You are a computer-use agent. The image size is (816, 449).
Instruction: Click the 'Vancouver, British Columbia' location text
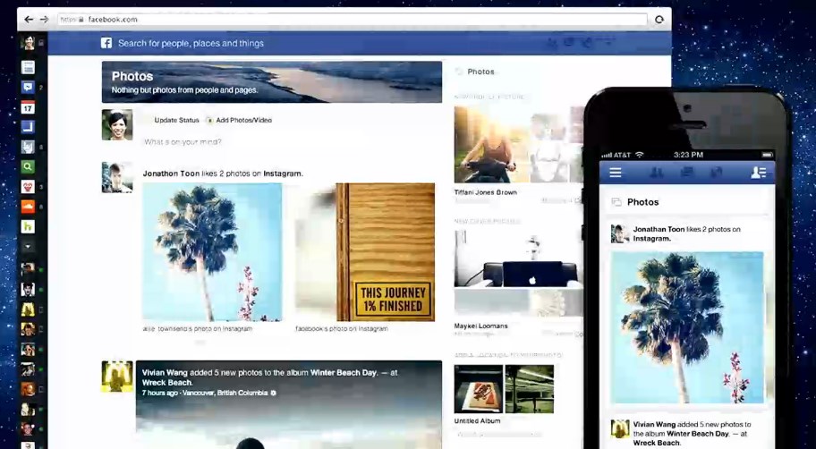pyautogui.click(x=225, y=393)
